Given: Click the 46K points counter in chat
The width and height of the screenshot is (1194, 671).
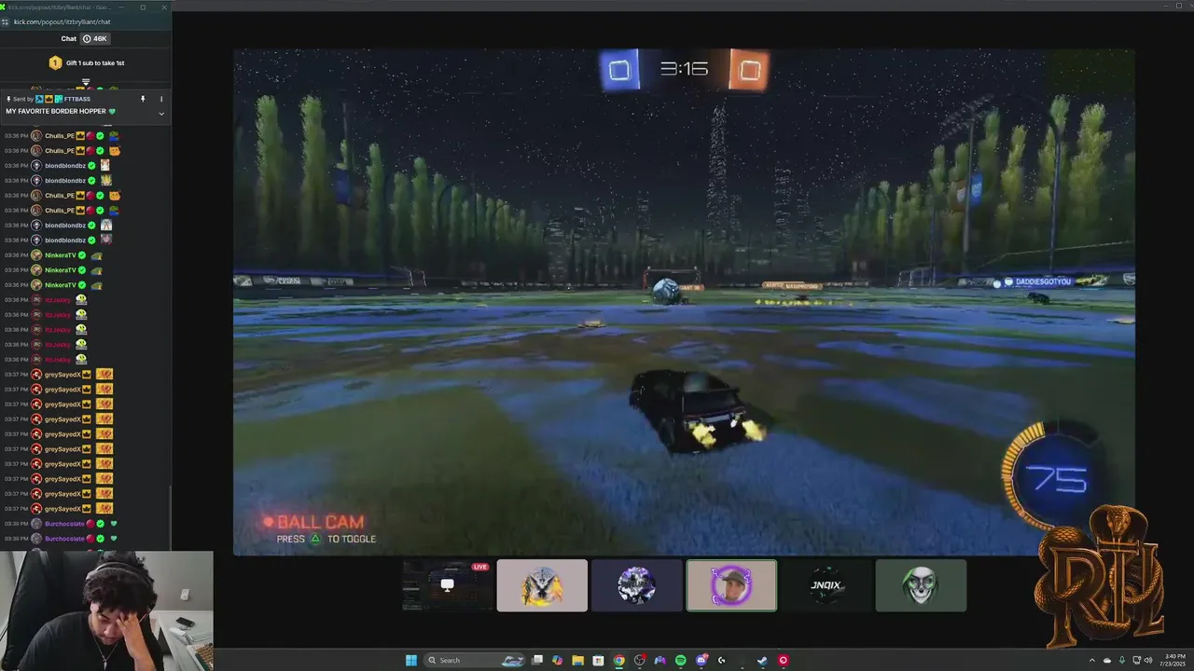Looking at the screenshot, I should click(x=94, y=38).
